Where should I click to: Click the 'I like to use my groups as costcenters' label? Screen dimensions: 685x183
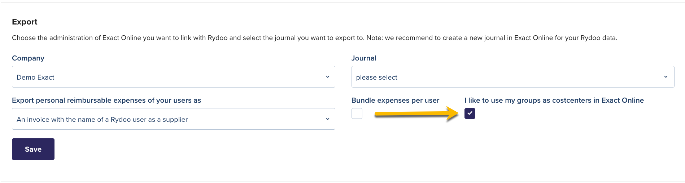554,100
